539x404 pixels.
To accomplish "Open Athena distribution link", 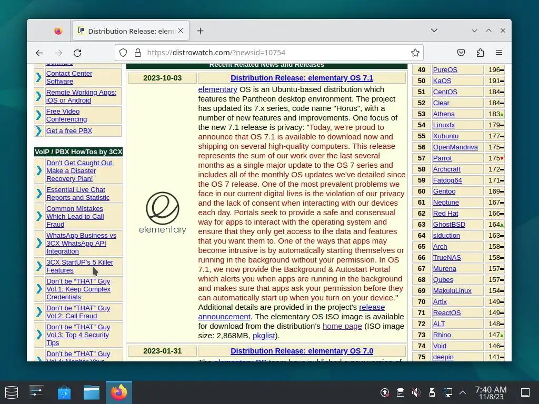I will tap(444, 114).
